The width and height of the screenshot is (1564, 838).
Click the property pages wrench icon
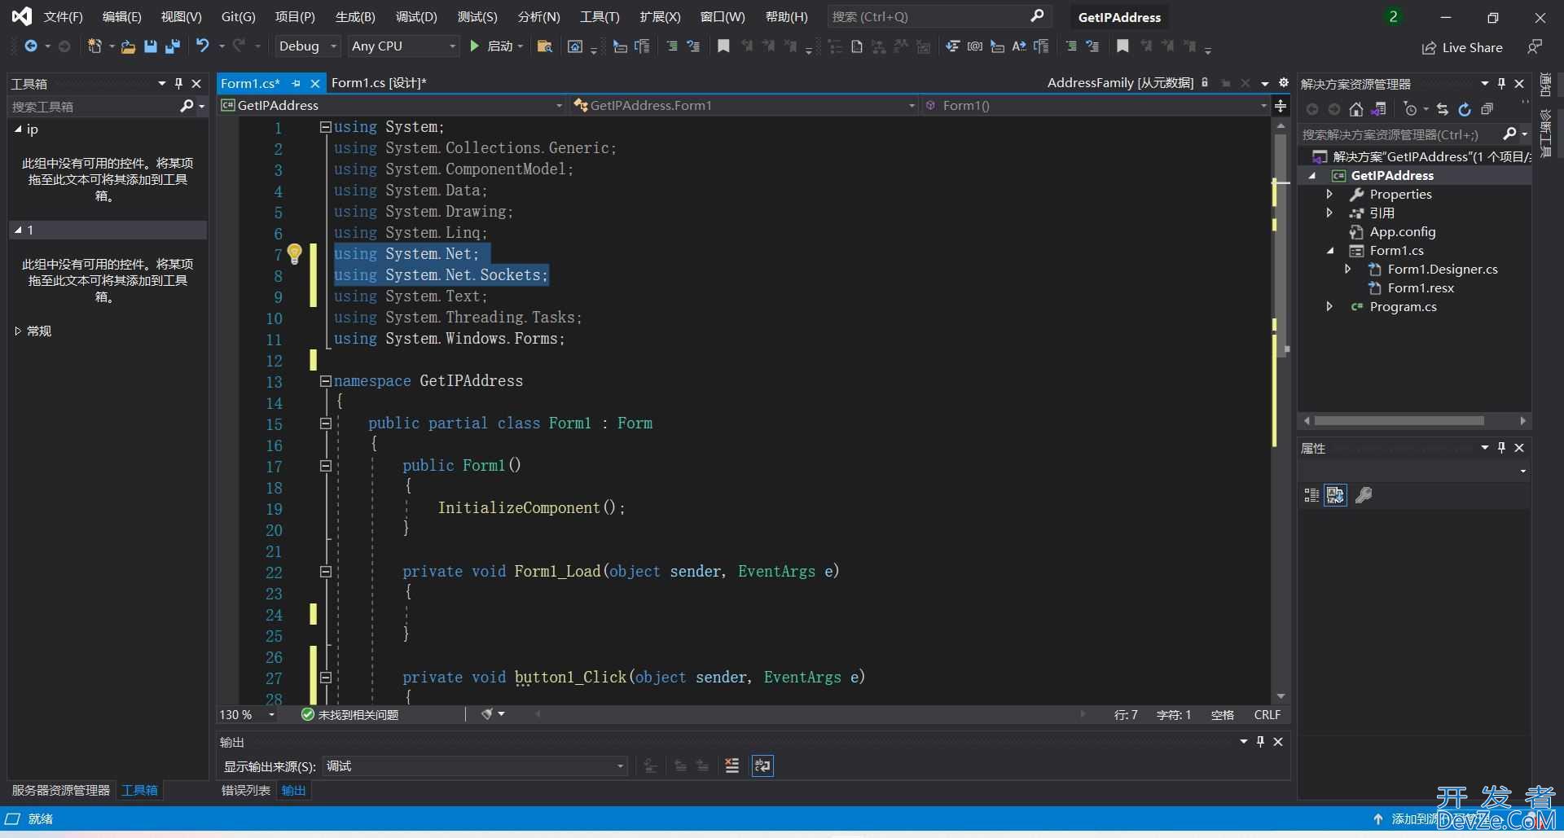tap(1364, 494)
